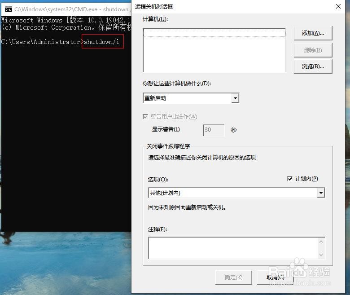Image resolution: width=350 pixels, height=295 pixels.
Task: Toggle the 警告用户此操作 checkbox
Action: 145,117
